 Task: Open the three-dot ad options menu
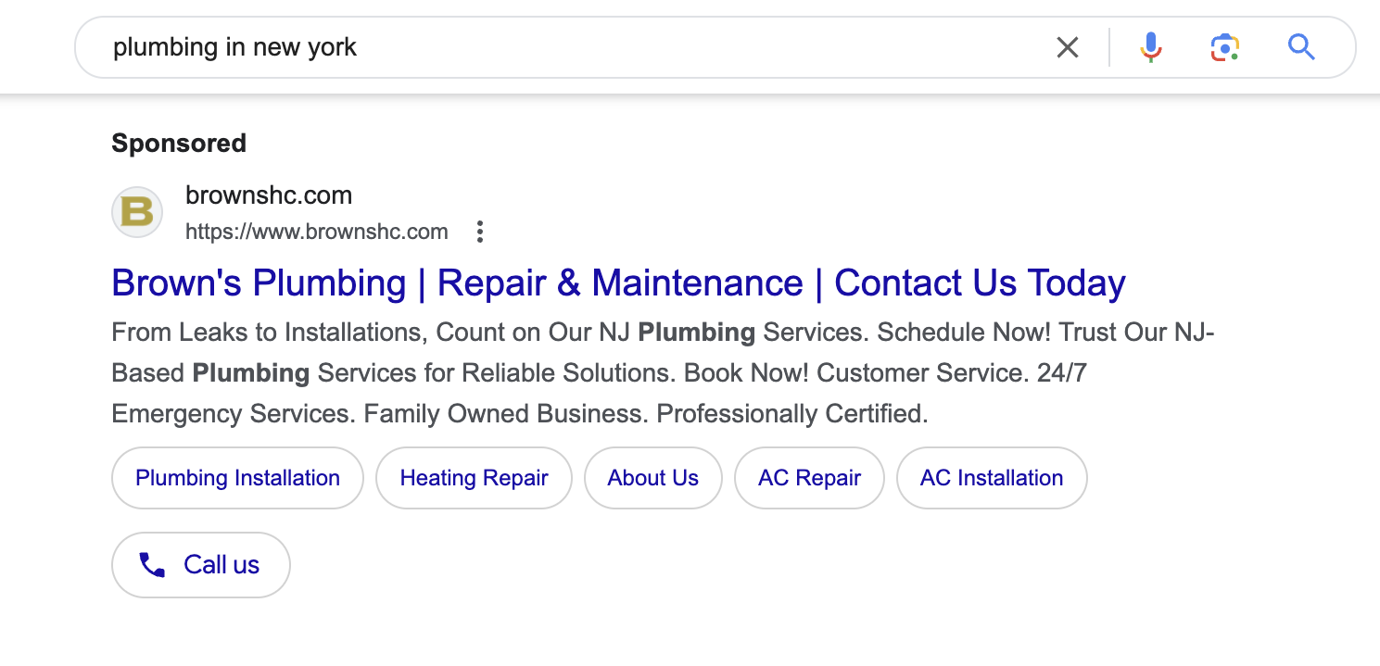(480, 232)
